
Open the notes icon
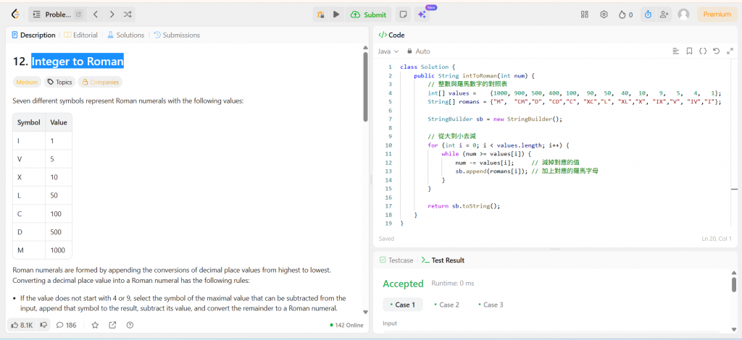403,14
